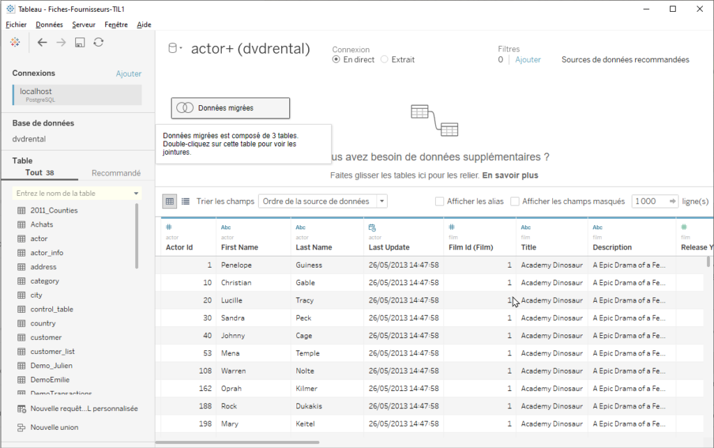The width and height of the screenshot is (714, 448).
Task: Select the Extrait connection radio button
Action: click(384, 60)
